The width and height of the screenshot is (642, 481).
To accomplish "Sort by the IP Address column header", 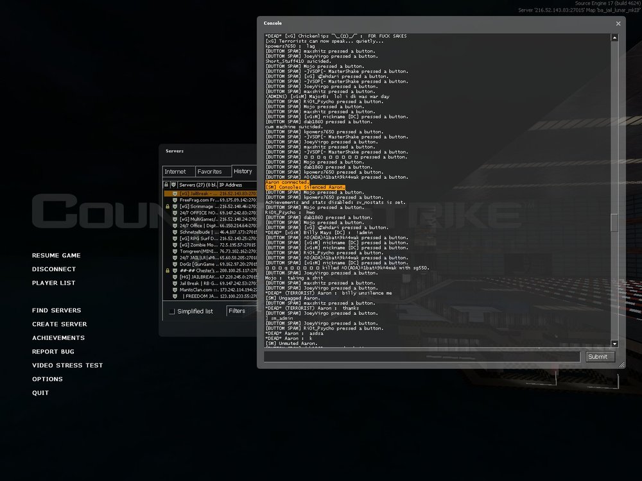I will (x=238, y=185).
